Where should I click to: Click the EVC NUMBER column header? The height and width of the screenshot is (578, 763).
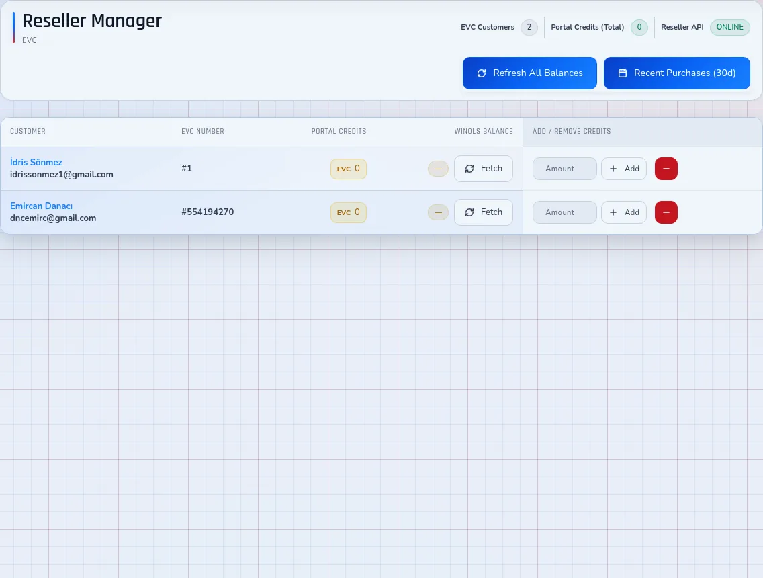point(203,132)
